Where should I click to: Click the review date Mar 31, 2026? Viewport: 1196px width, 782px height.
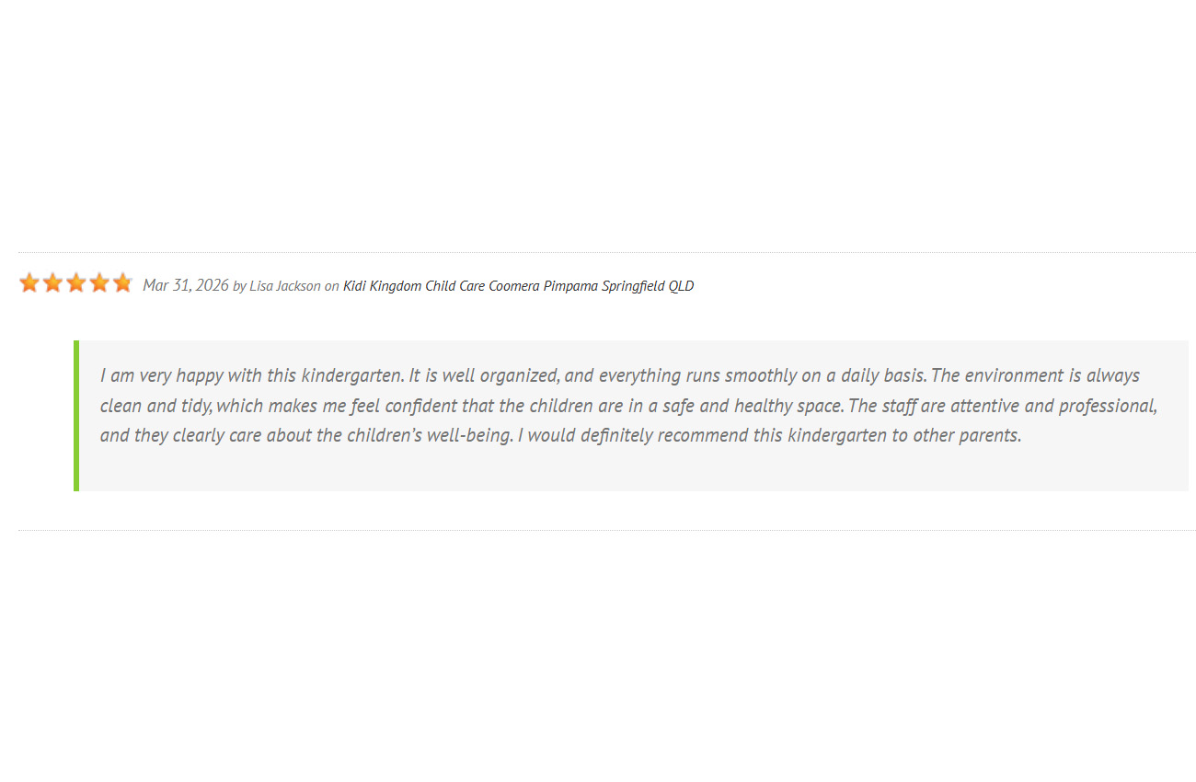click(x=186, y=285)
